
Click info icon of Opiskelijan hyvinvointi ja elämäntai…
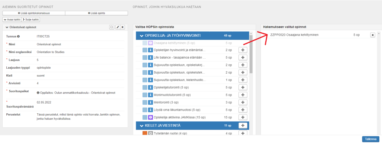pos(150,50)
